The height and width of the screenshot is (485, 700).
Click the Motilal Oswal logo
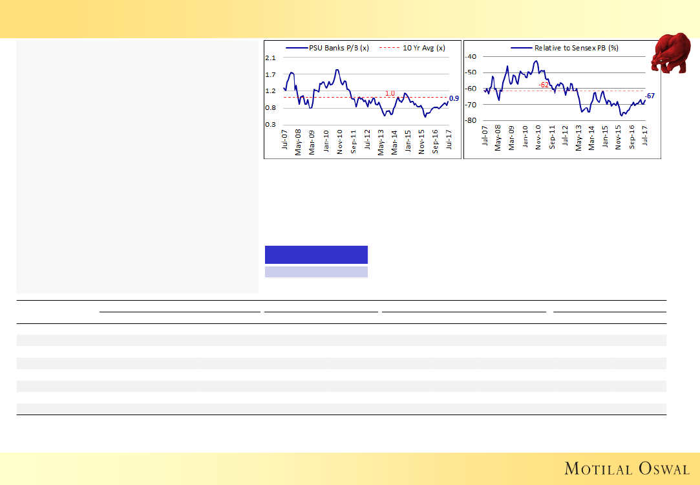(x=626, y=468)
